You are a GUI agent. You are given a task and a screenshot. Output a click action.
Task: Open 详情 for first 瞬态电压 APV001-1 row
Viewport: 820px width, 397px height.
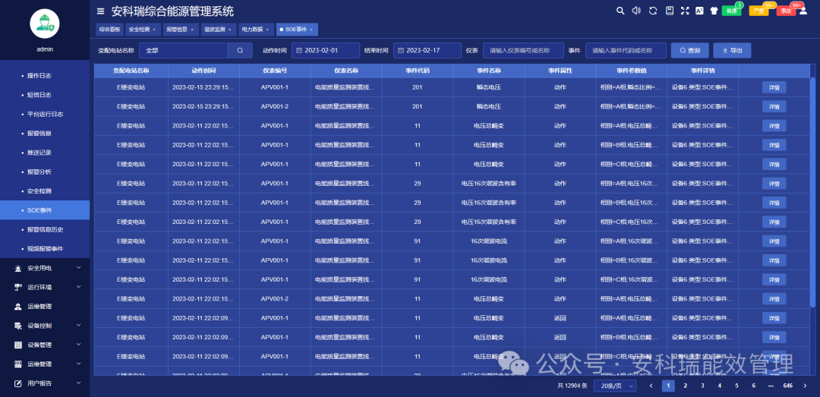pos(774,87)
